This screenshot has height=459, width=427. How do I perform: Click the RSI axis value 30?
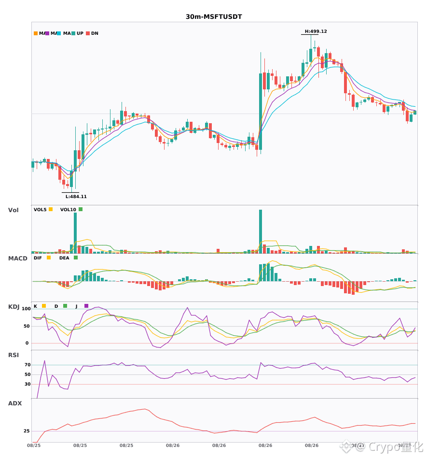[x=28, y=384]
